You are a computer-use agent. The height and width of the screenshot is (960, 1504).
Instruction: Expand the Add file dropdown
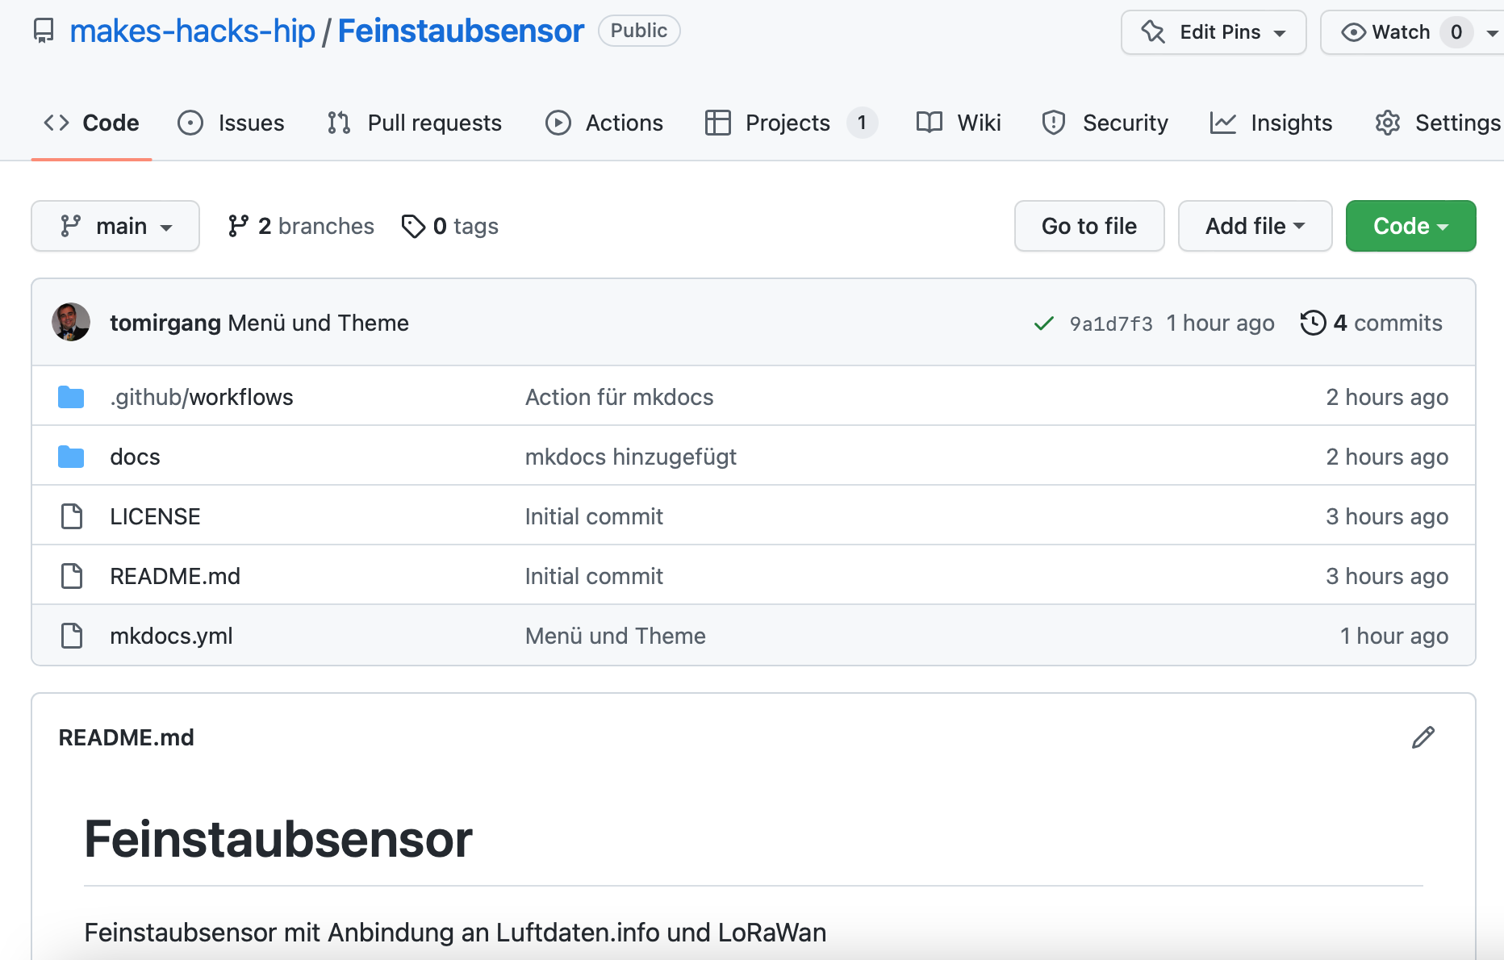tap(1255, 226)
